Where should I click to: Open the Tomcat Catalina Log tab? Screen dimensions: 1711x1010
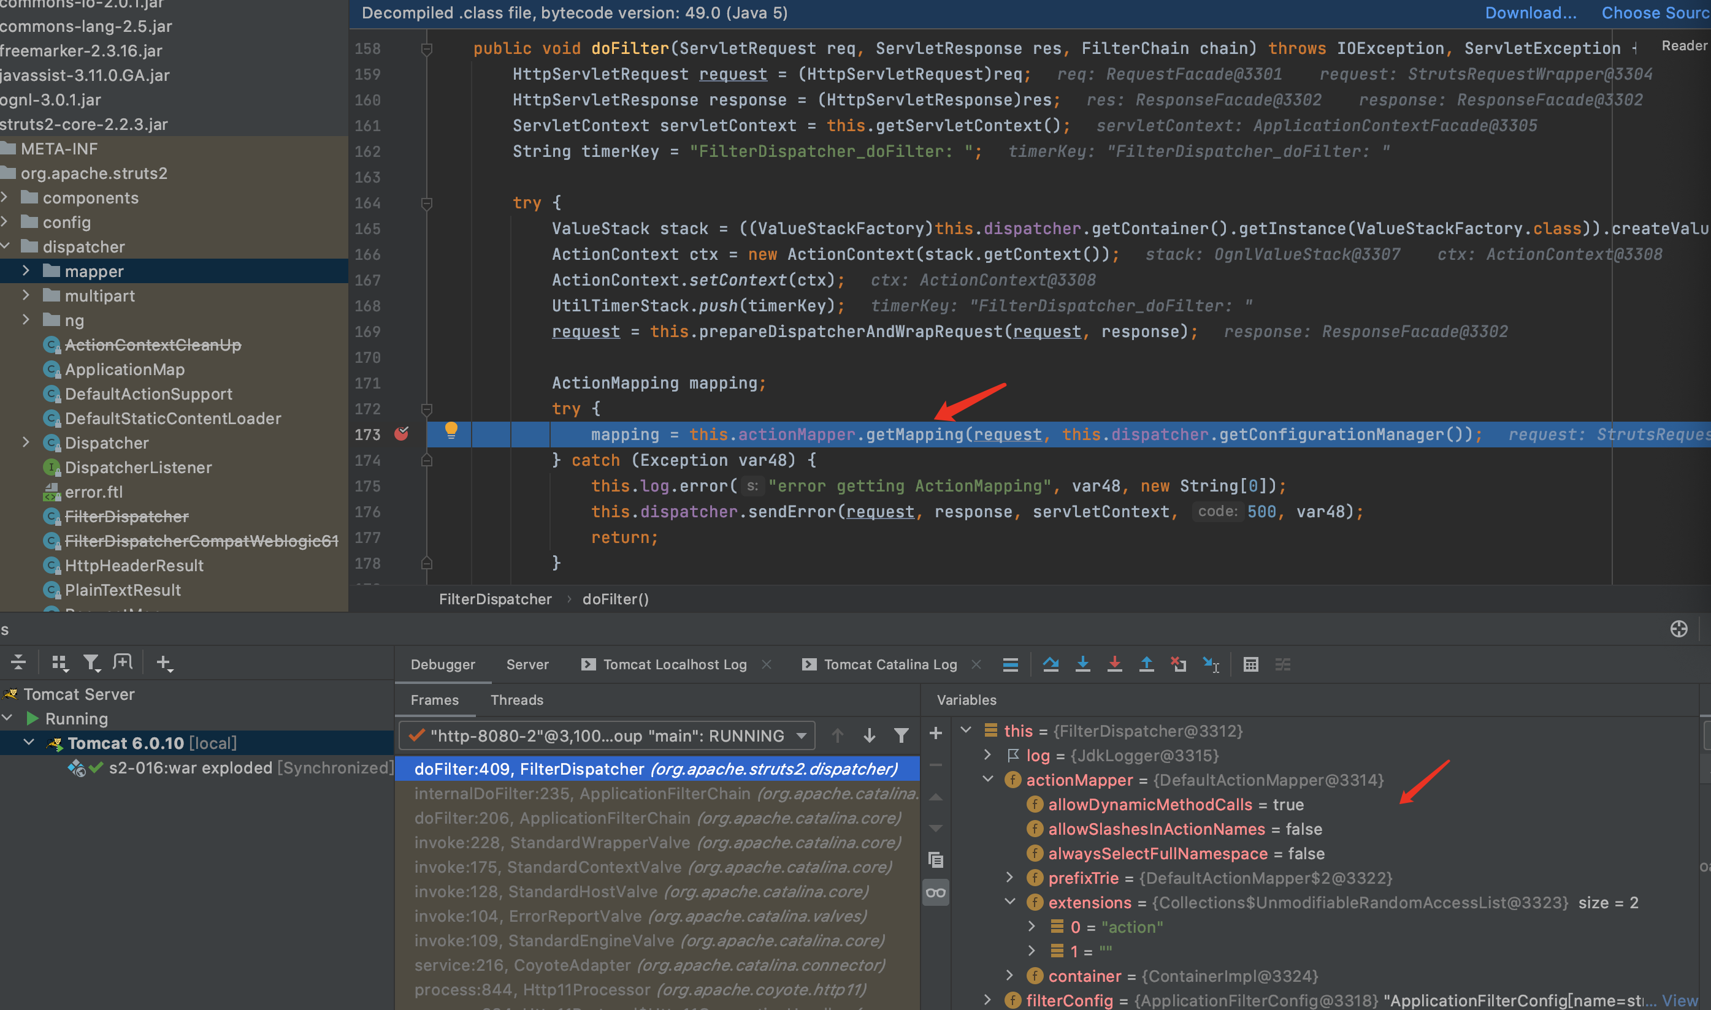click(x=879, y=664)
